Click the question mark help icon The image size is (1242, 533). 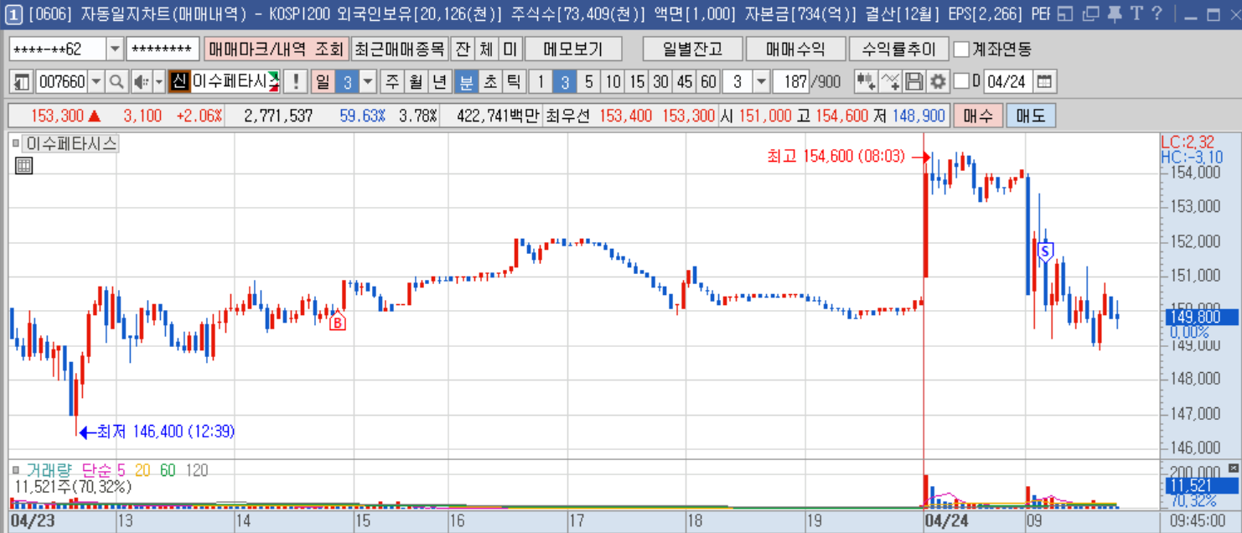pos(1157,13)
